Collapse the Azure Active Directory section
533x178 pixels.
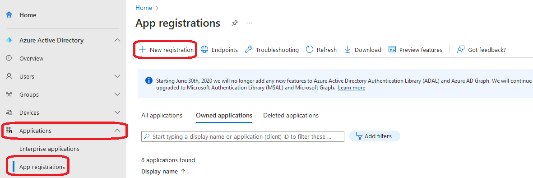click(x=117, y=40)
